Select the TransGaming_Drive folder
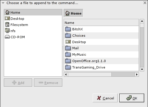Image resolution: width=148 pixels, height=107 pixels. pos(101,67)
